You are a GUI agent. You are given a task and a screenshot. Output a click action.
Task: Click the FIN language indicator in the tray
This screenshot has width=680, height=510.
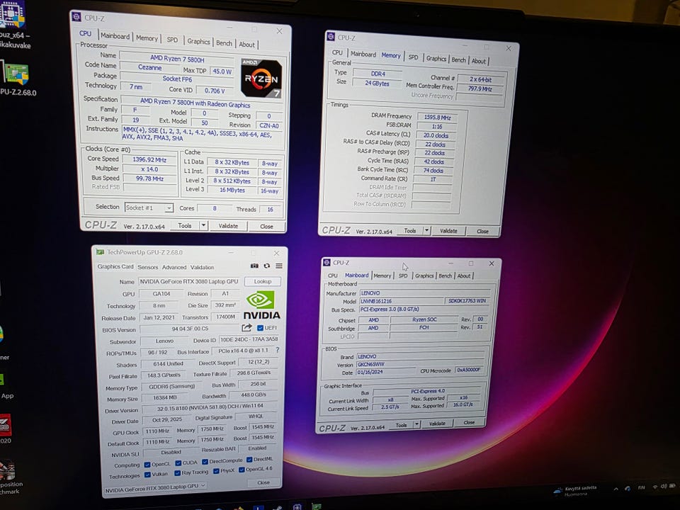pyautogui.click(x=642, y=487)
